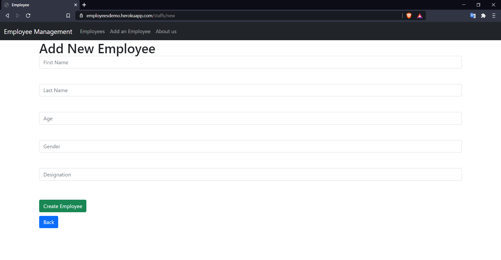Open the Google Translate extension icon
The height and width of the screenshot is (260, 501).
473,16
